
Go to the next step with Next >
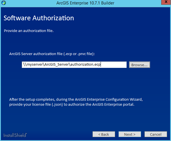point(129,134)
